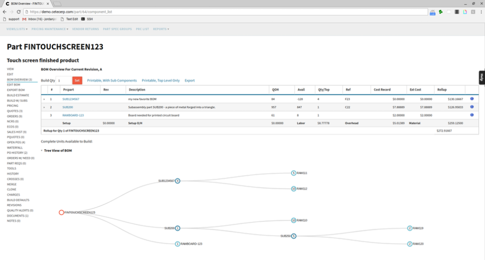The width and height of the screenshot is (485, 260).
Task: Expand the SUB200 table row
Action: click(x=44, y=107)
